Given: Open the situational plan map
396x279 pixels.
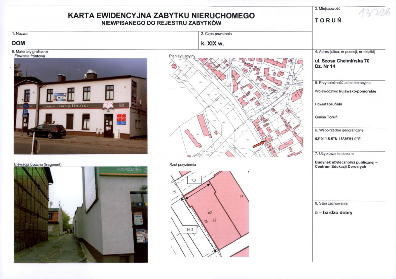Looking at the screenshot, I should coord(236,108).
